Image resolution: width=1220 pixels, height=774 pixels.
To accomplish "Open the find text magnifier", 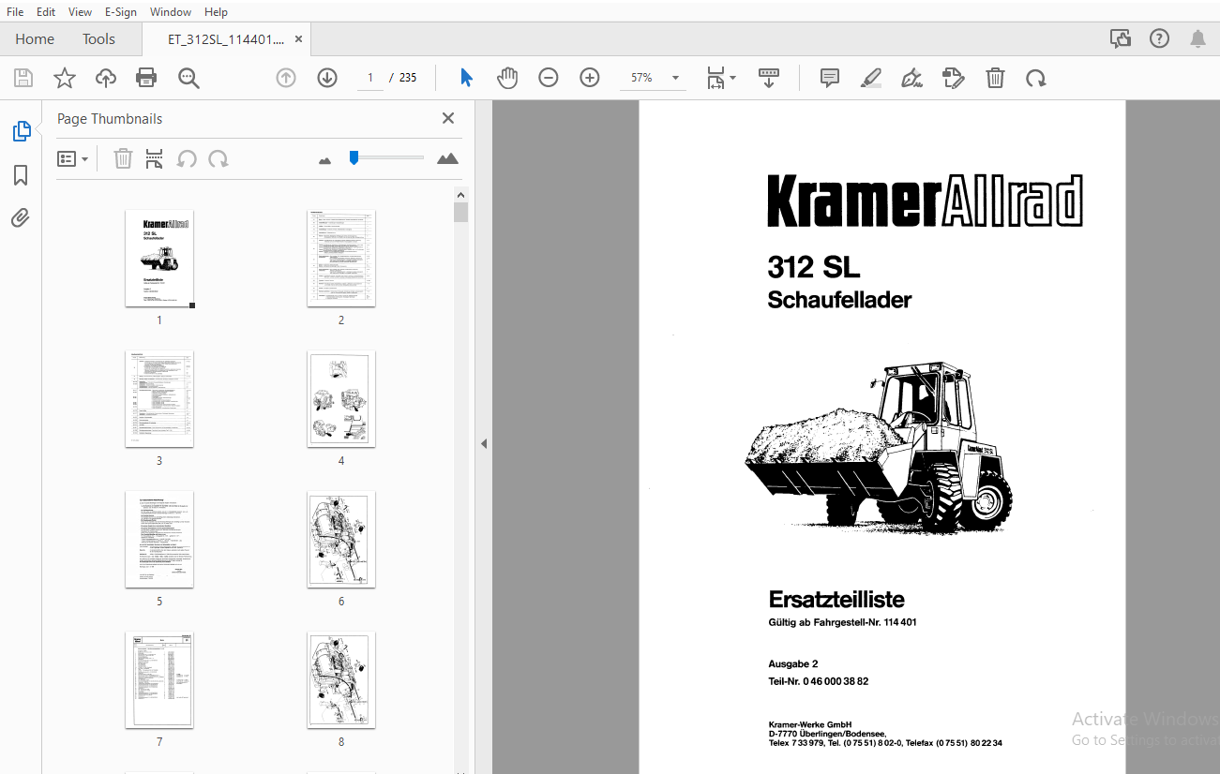I will pyautogui.click(x=188, y=78).
